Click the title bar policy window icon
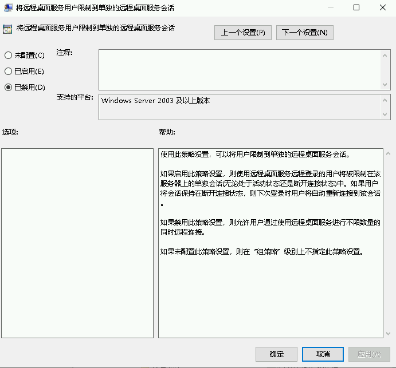 tap(8, 7)
